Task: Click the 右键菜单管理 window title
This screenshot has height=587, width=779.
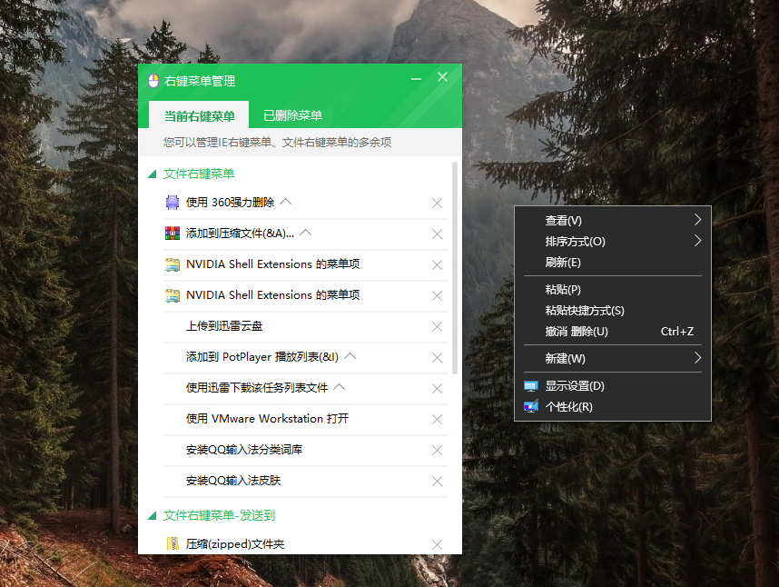Action: tap(200, 81)
